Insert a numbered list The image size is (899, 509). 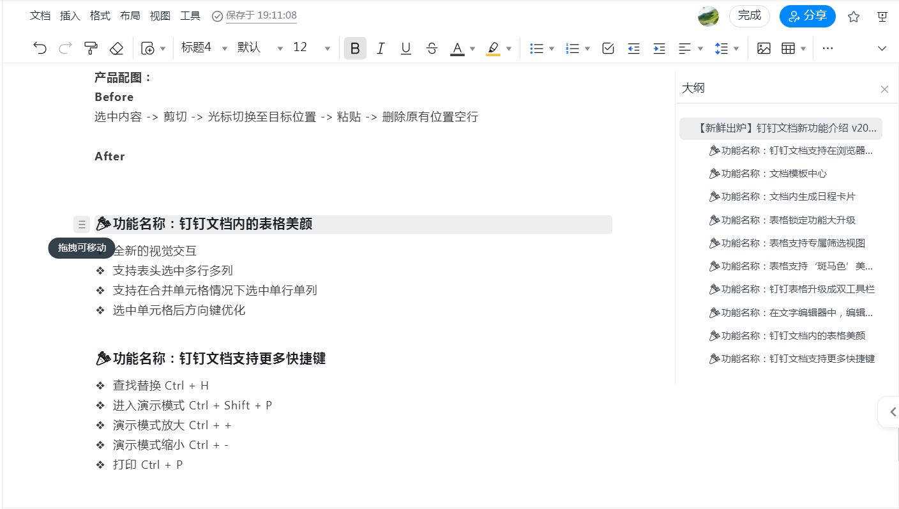(x=572, y=49)
